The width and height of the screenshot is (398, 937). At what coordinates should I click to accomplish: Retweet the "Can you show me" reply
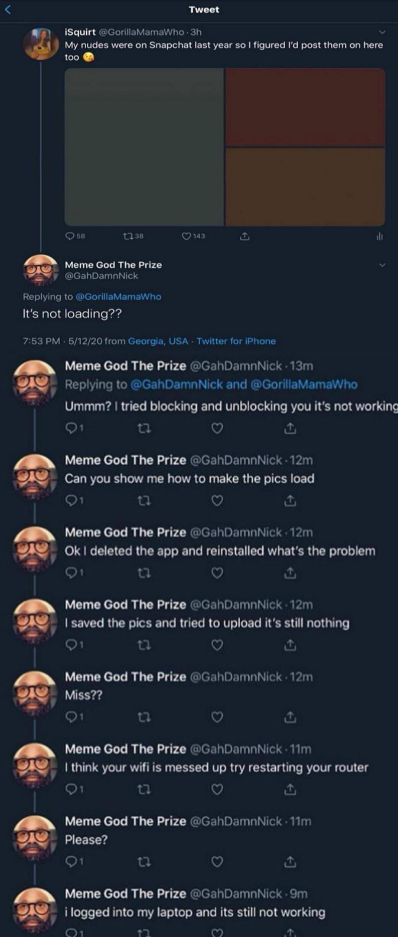[144, 501]
